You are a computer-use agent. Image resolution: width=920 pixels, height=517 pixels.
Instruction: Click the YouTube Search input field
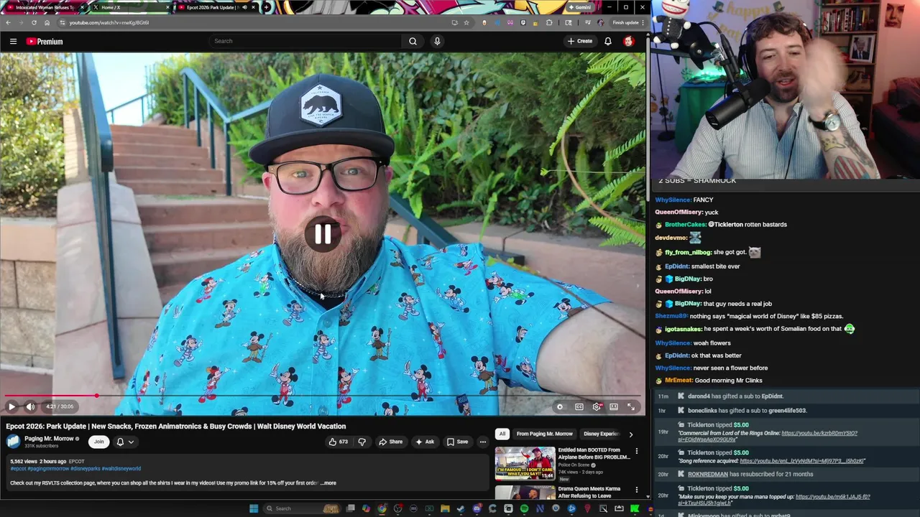point(305,42)
